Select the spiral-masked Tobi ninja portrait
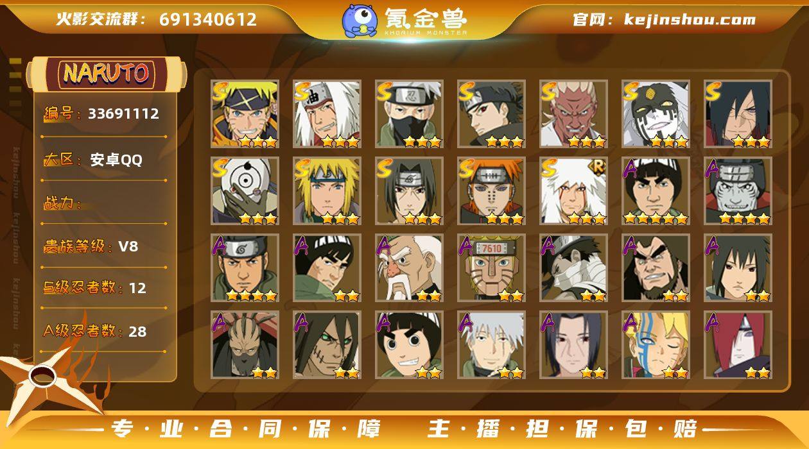The image size is (809, 449). [245, 191]
